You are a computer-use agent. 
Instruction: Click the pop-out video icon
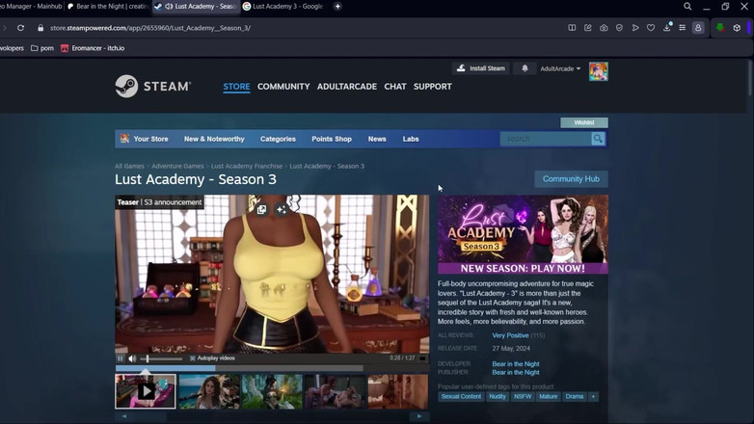coord(261,210)
